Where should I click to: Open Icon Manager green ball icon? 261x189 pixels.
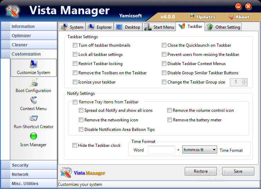34,136
